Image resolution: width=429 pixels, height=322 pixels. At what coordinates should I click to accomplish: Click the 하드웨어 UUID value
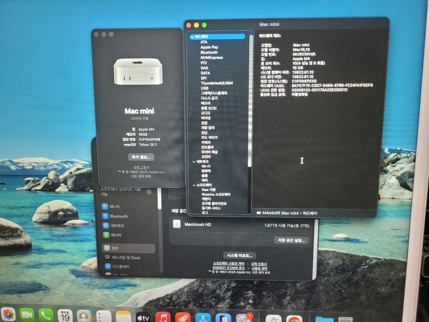(x=332, y=85)
